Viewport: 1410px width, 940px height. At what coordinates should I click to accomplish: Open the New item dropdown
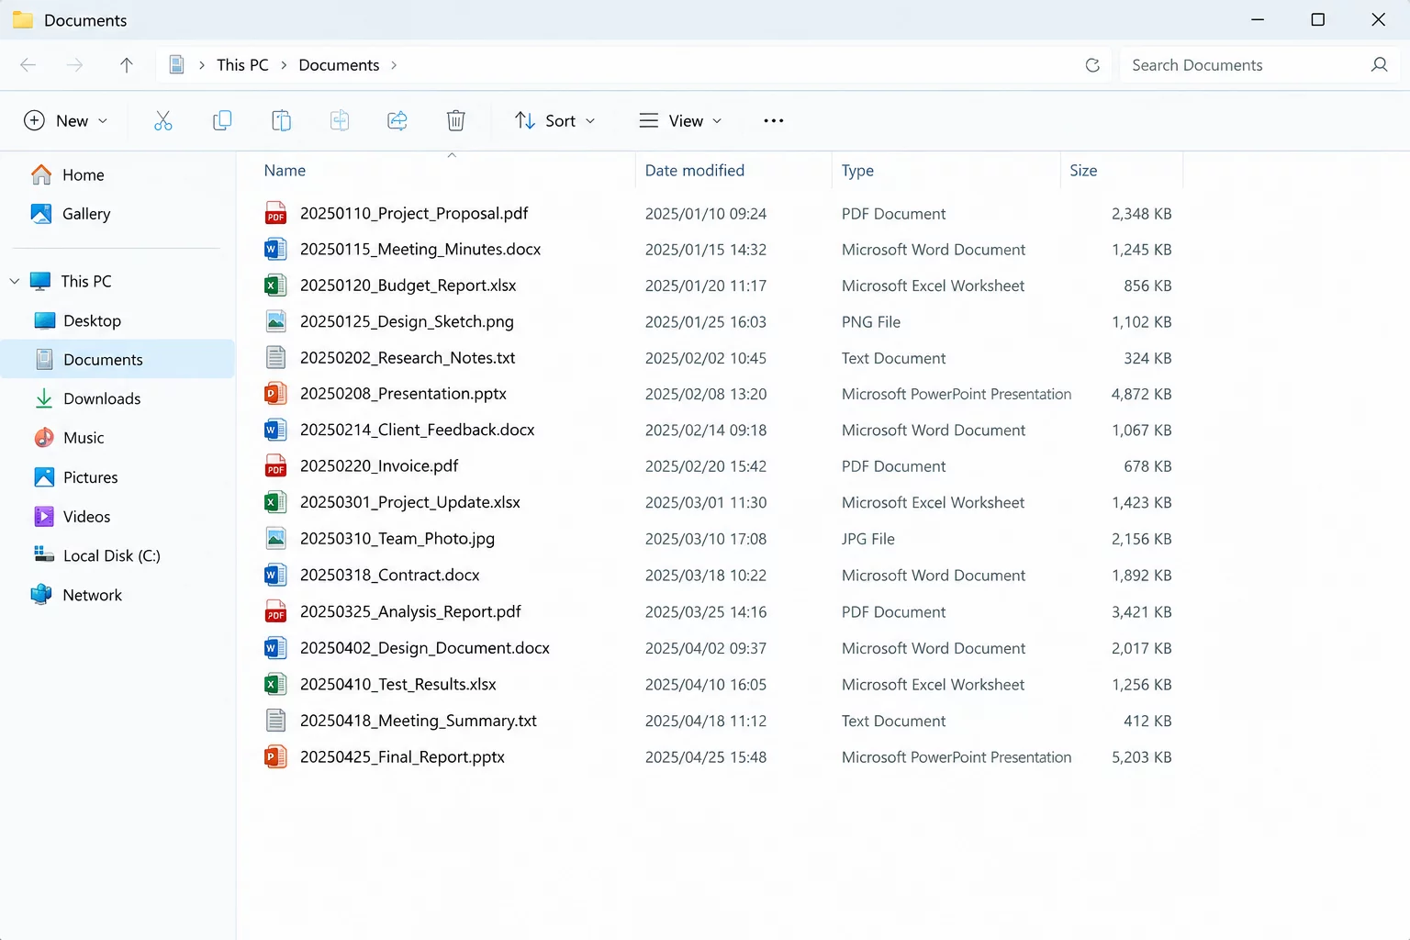coord(66,120)
